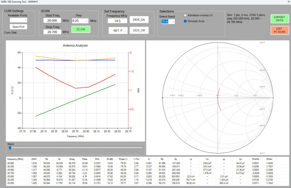Click the SWR column header in table
This screenshot has width=291, height=188.
pos(34,159)
